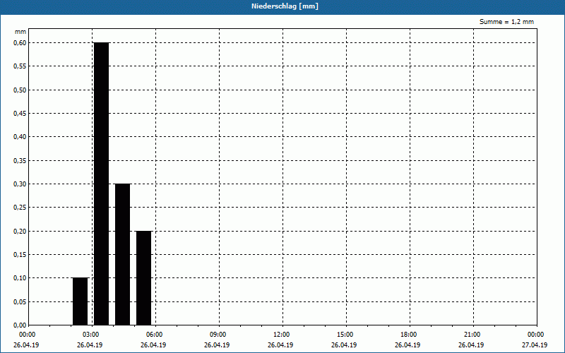Click the 0,20 y-axis value

[x=20, y=232]
